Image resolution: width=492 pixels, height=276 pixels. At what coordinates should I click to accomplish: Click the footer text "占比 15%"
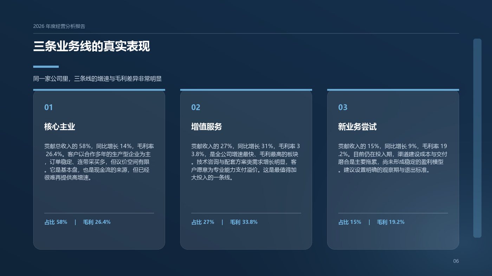350,222
